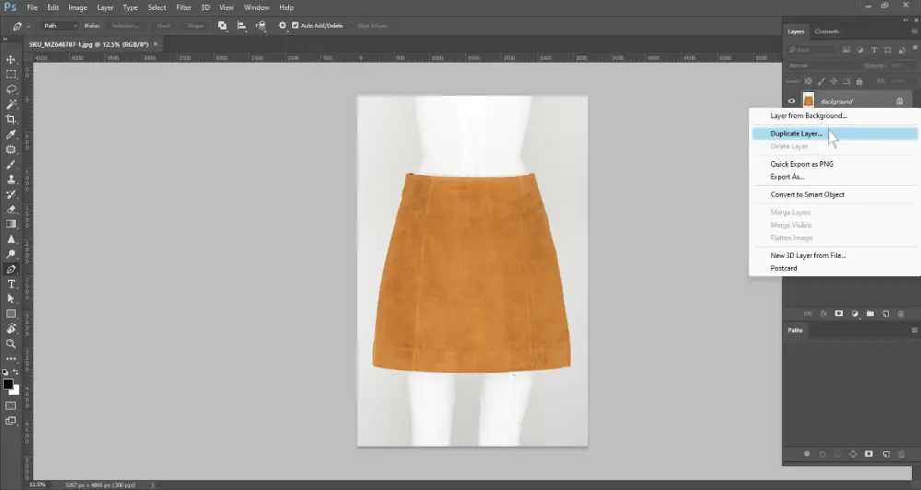The width and height of the screenshot is (921, 490).
Task: Open path alignment dropdown
Action: click(241, 26)
